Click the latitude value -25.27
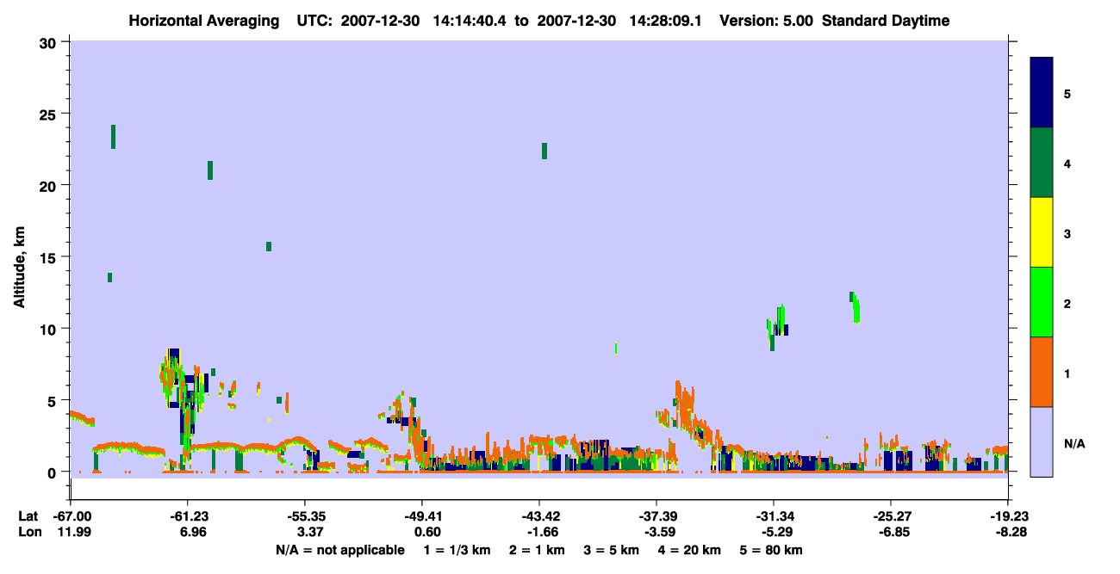Image resolution: width=1120 pixels, height=574 pixels. 890,516
